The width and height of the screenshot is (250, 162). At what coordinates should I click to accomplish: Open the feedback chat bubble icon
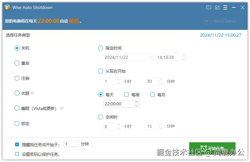[209, 7]
